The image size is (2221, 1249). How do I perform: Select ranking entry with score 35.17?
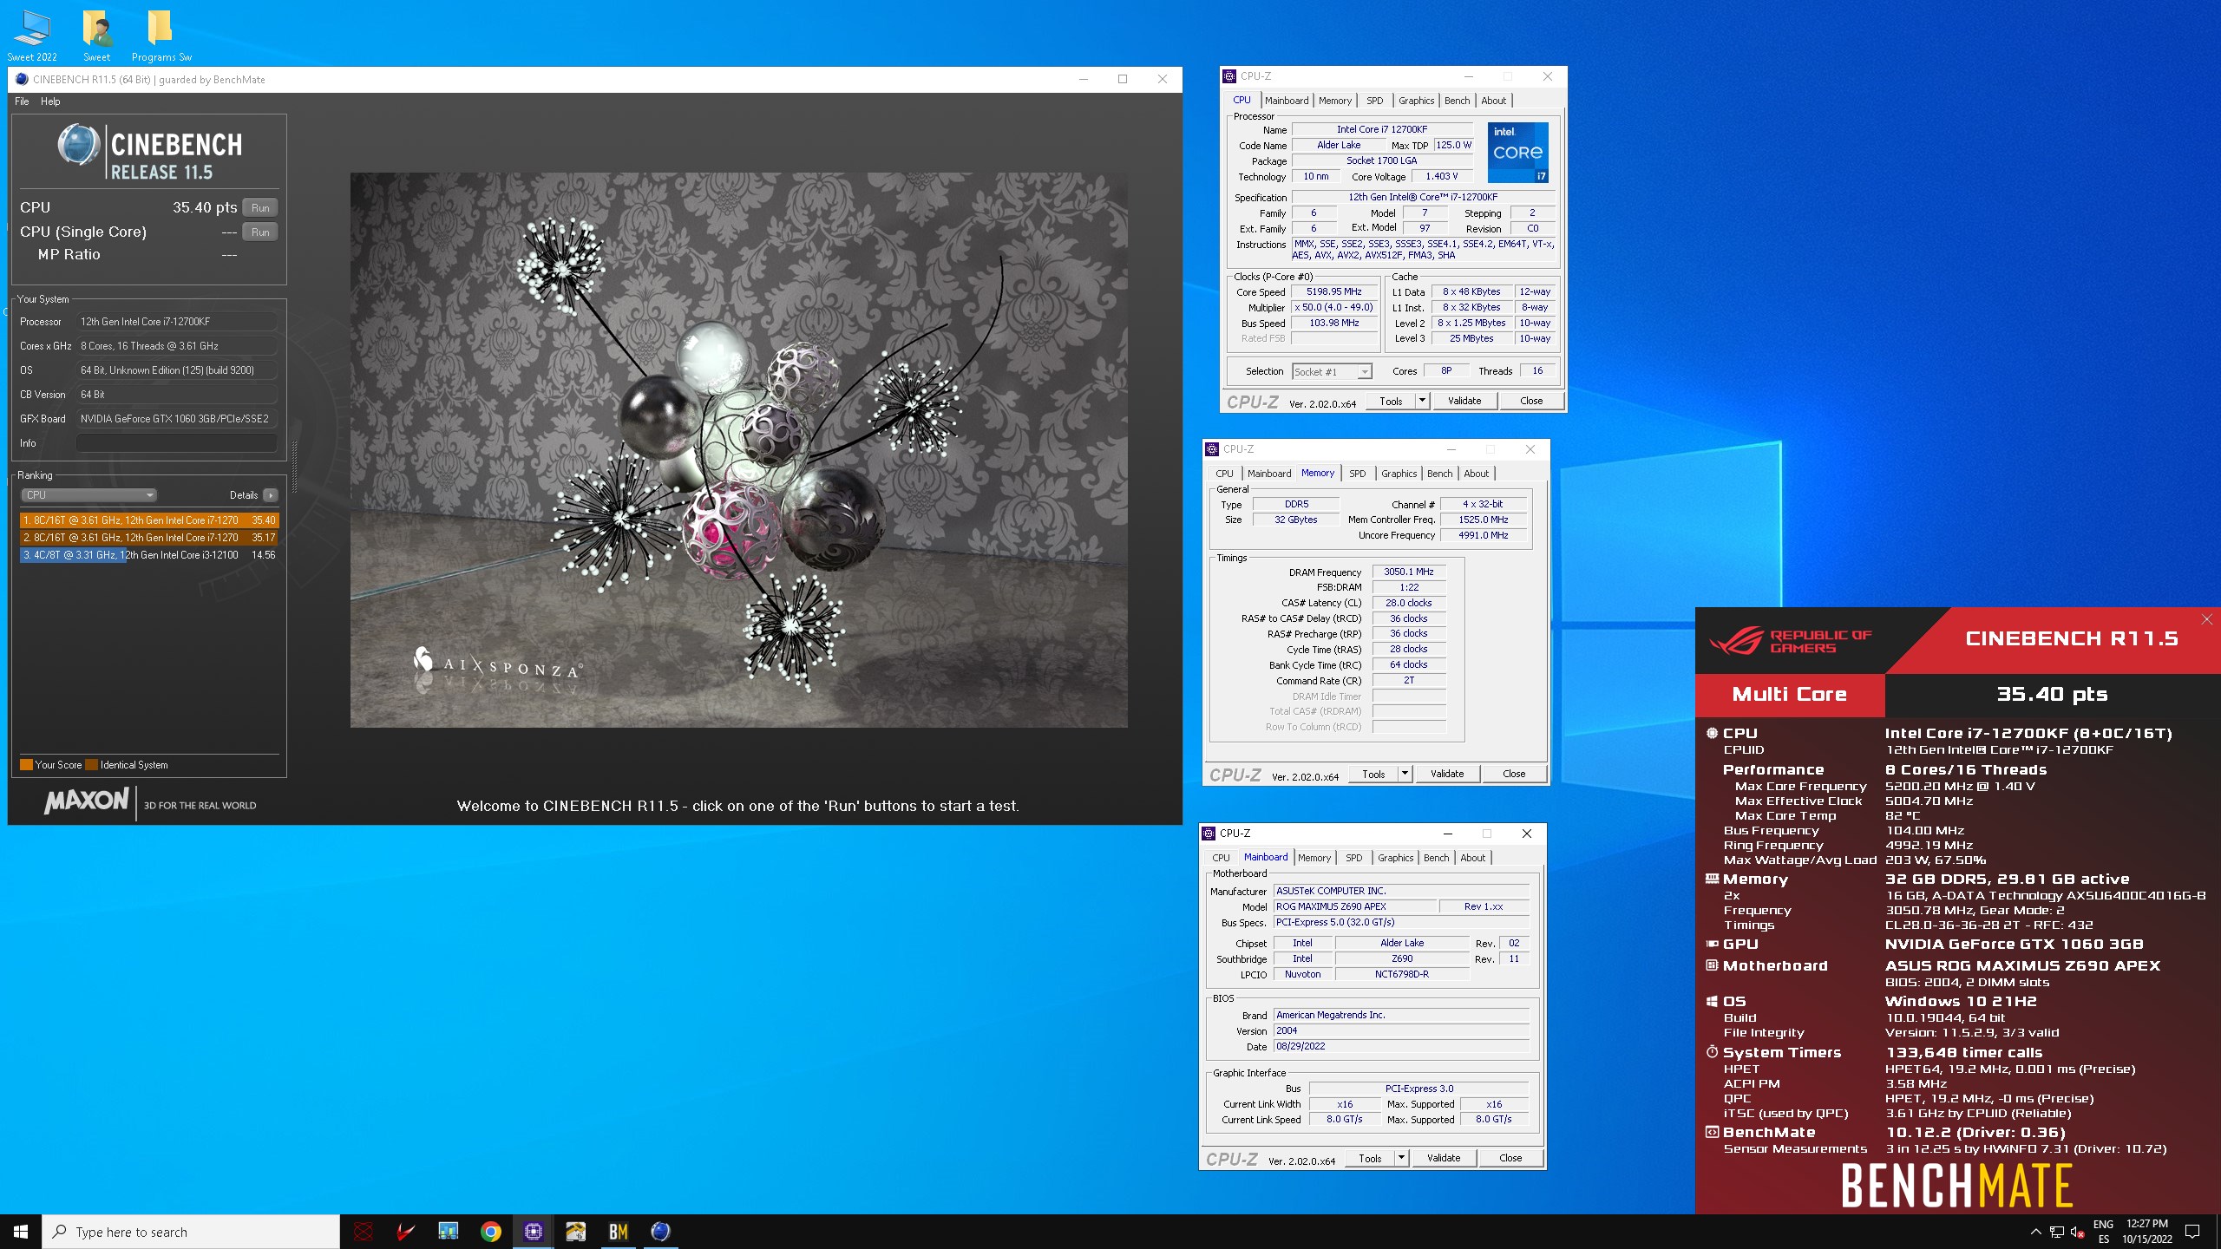coord(149,538)
